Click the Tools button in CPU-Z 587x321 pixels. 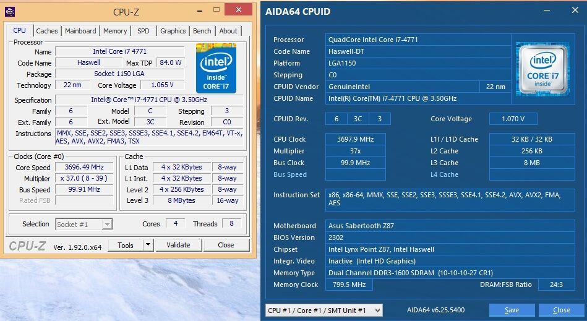point(126,245)
